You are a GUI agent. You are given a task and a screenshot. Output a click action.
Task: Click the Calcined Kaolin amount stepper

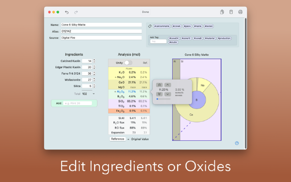pos(94,61)
